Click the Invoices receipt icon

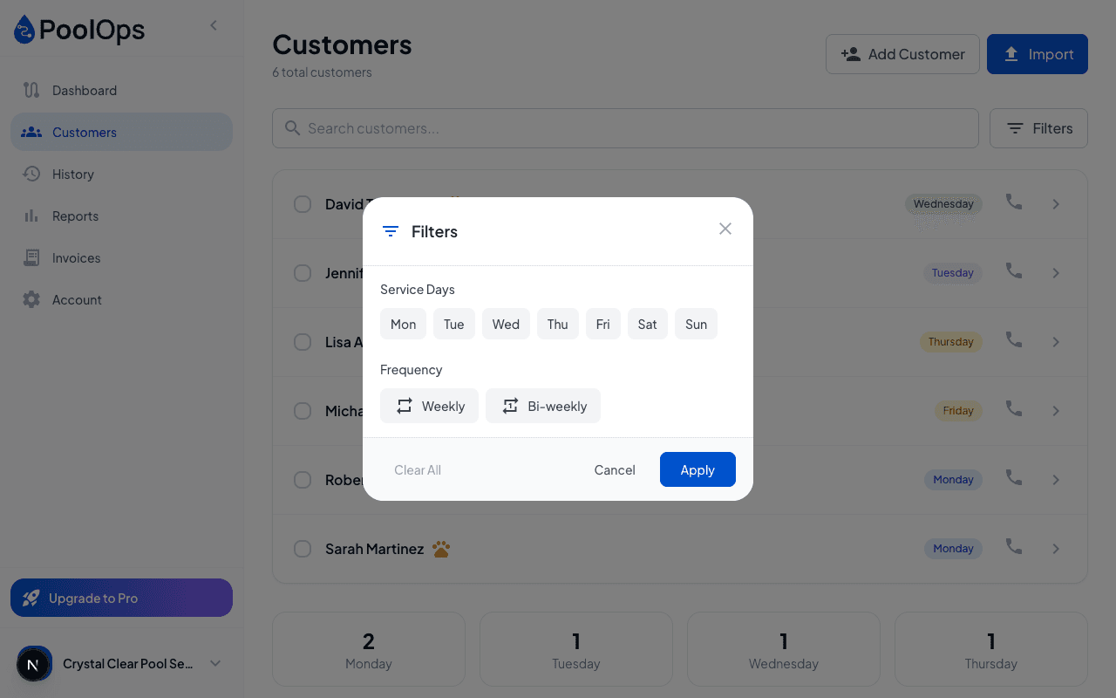31,257
